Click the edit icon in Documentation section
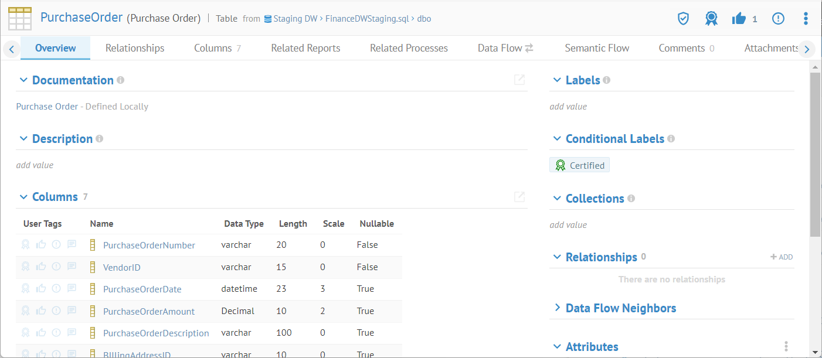Viewport: 822px width, 358px height. coord(519,80)
